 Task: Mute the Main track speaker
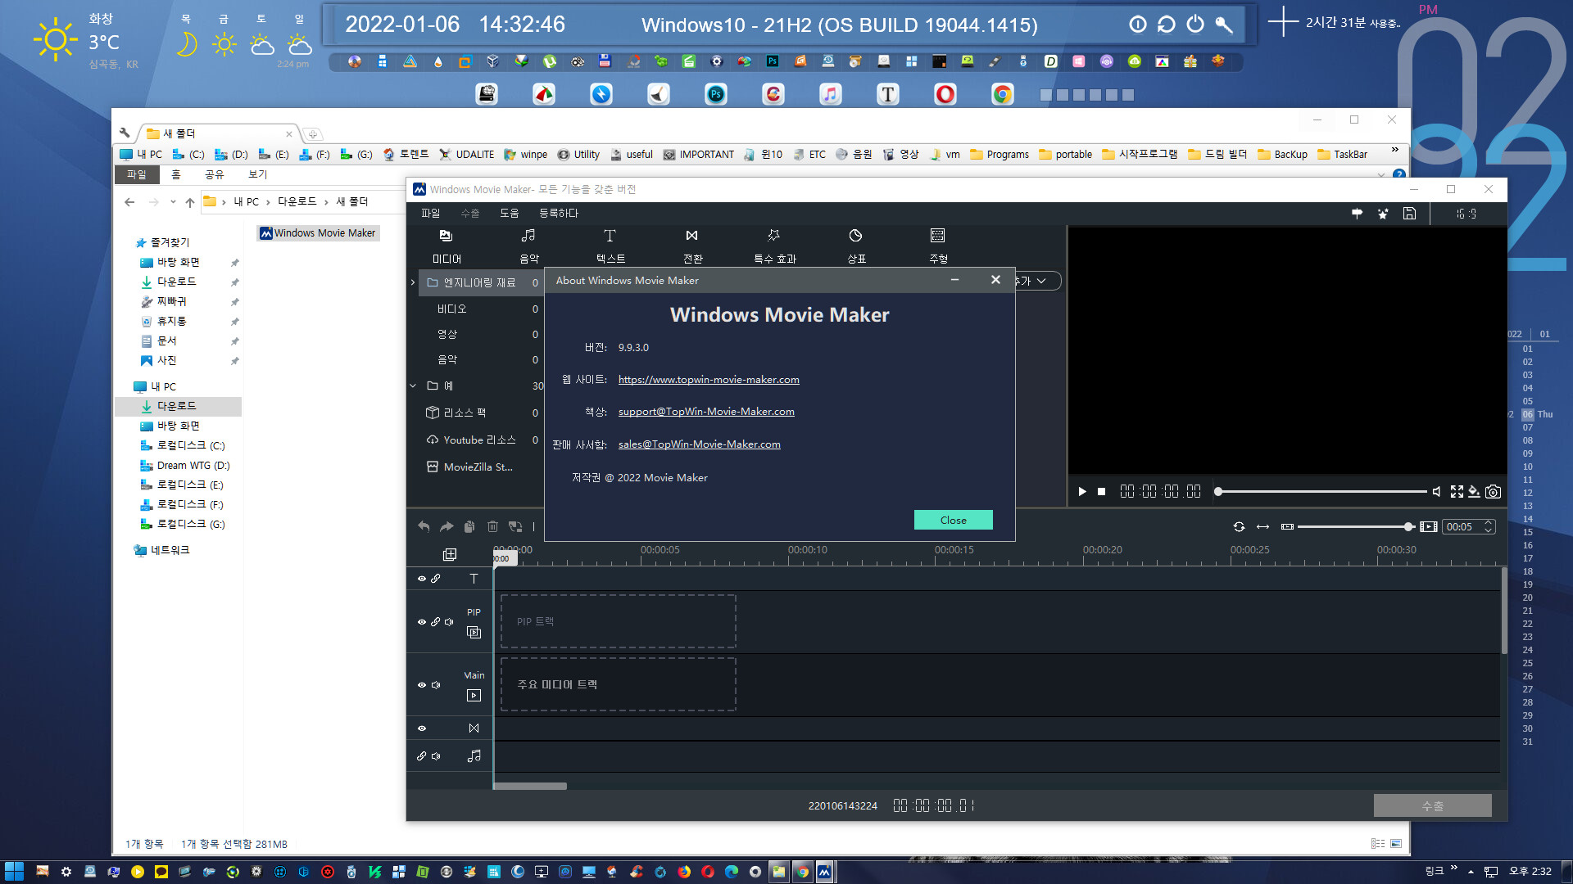click(436, 685)
